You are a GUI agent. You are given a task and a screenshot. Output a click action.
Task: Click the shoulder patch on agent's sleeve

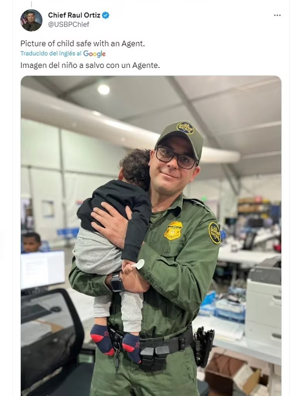214,233
